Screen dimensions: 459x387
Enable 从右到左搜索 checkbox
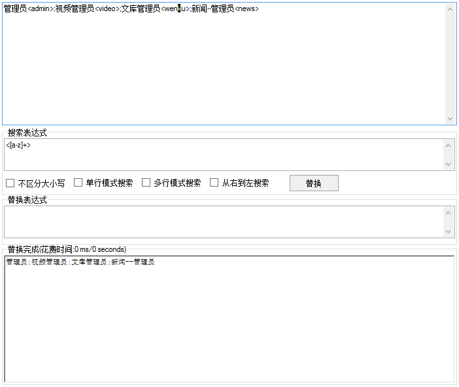pyautogui.click(x=214, y=183)
